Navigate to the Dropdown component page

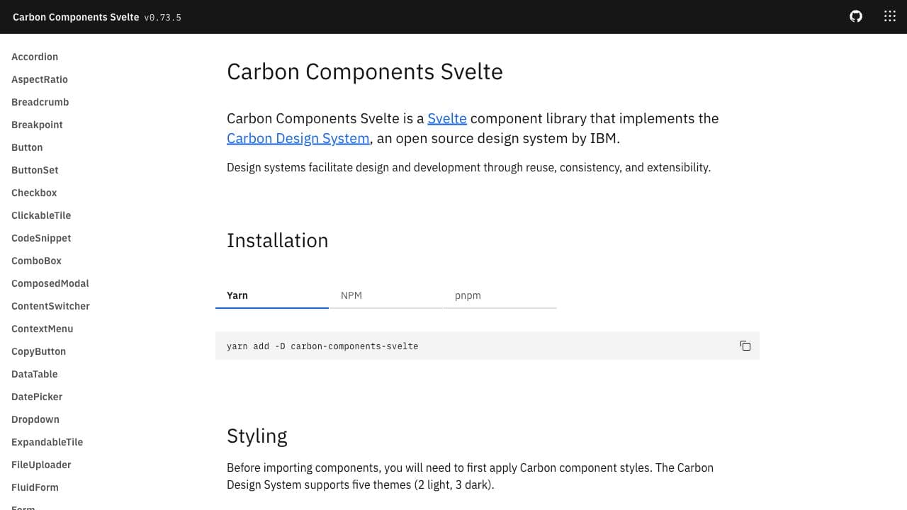(x=35, y=419)
